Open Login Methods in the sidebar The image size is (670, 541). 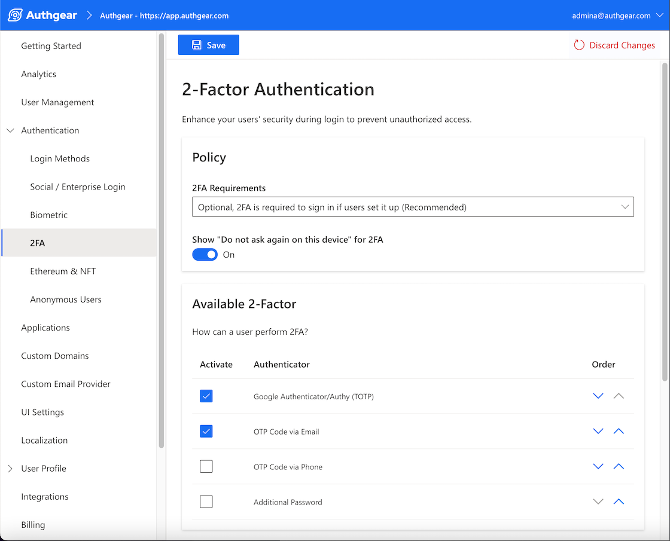(x=60, y=159)
